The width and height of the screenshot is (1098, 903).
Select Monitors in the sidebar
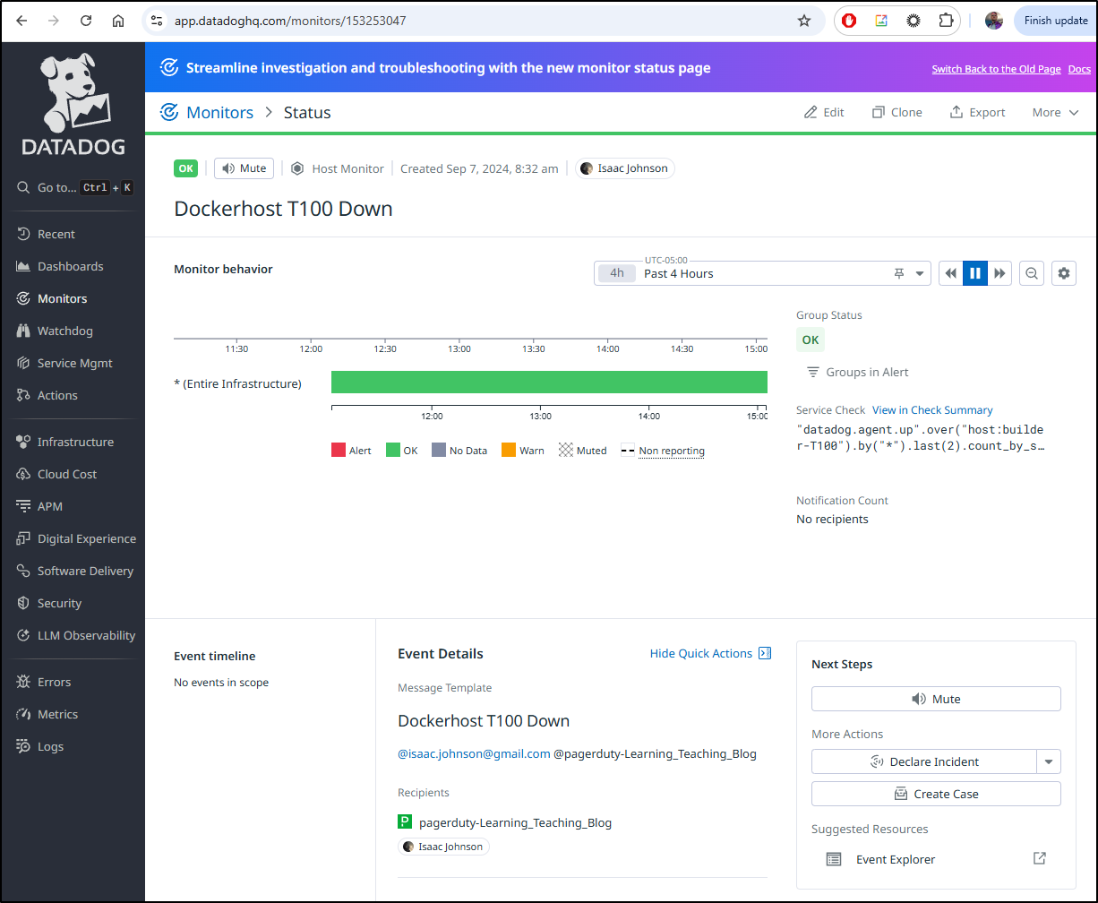62,298
